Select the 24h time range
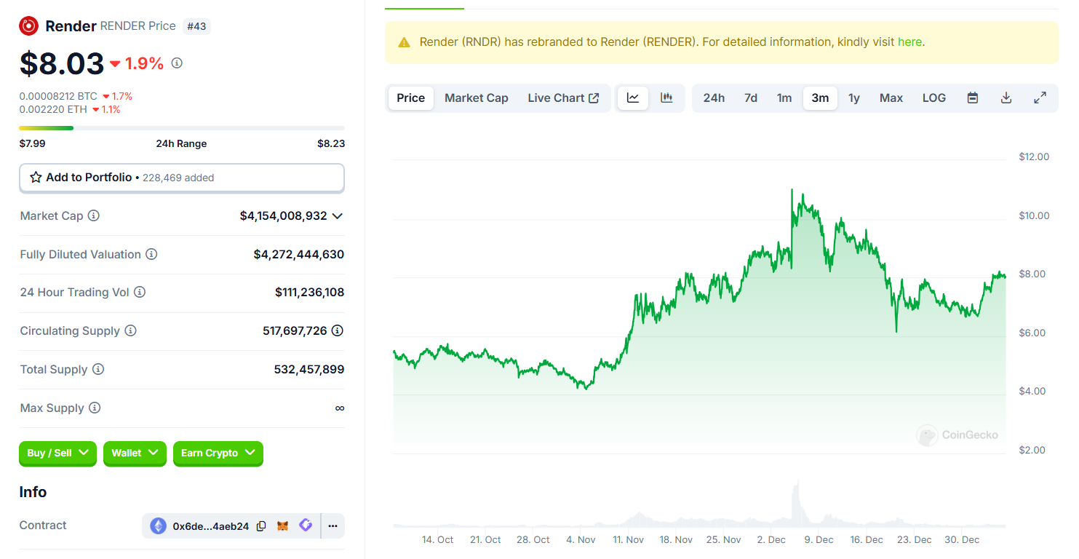This screenshot has width=1079, height=559. tap(714, 98)
